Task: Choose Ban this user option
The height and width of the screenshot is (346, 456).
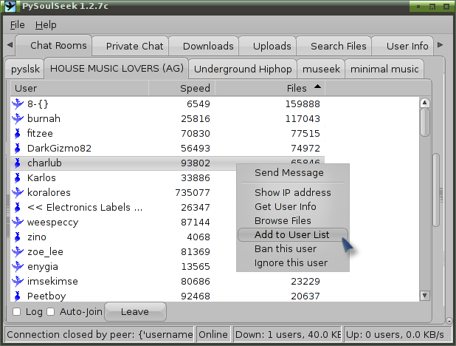Action: coord(292,248)
